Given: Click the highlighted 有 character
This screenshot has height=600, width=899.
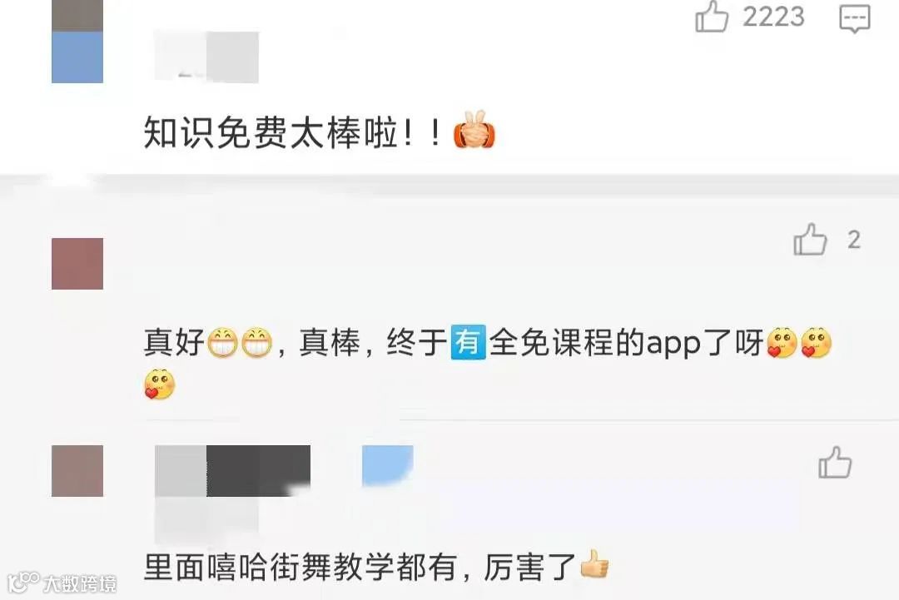Looking at the screenshot, I should (x=469, y=343).
